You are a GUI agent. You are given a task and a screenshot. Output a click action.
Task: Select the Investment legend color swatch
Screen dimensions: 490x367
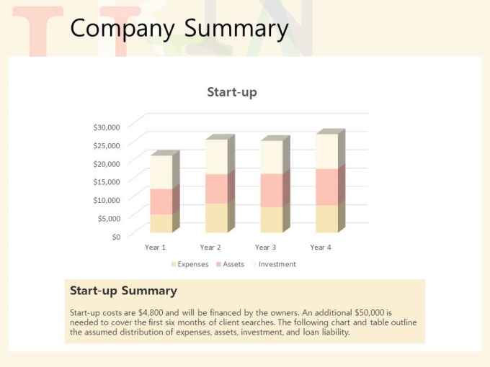coord(254,265)
